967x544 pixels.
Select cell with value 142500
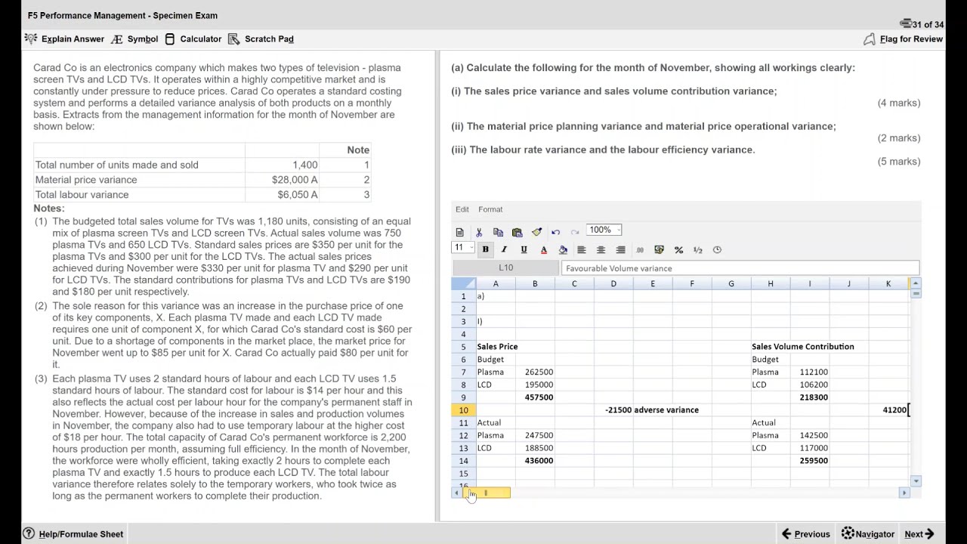click(x=810, y=436)
